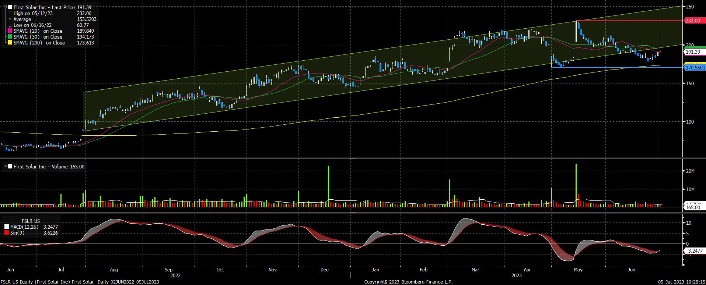Open the magenta SMAVG (20) color swatch

(x=10, y=31)
